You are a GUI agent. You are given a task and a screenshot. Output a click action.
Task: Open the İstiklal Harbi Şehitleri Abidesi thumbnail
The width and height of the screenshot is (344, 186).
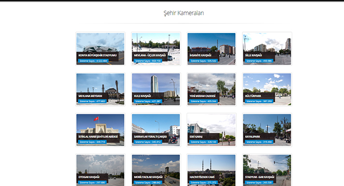[x=101, y=130]
